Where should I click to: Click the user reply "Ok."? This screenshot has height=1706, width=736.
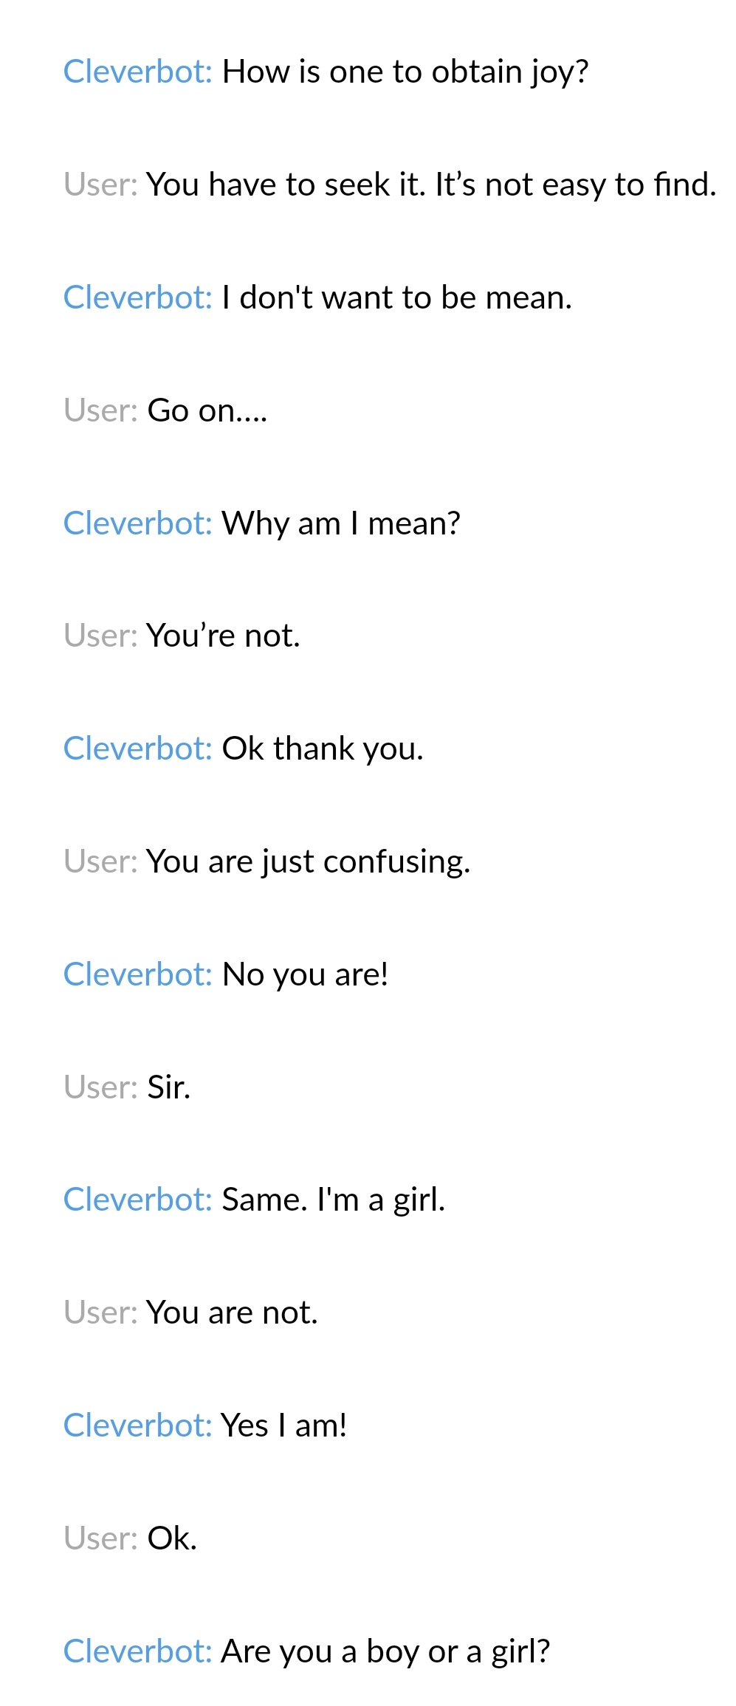coord(172,1539)
